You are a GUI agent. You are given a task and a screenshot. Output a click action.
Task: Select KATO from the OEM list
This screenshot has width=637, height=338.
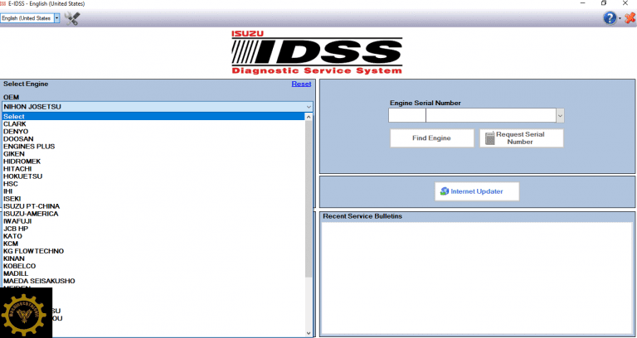pos(153,236)
